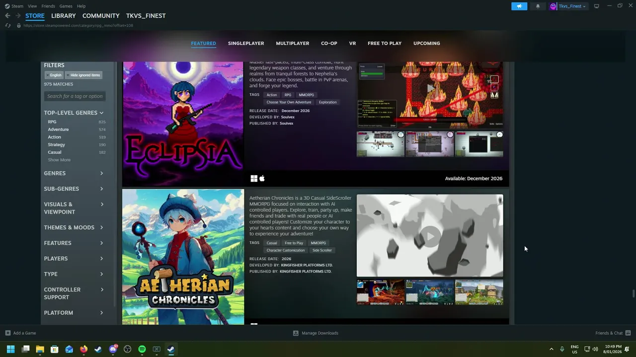Open Spotify from the taskbar
Viewport: 636px width, 357px height.
(x=142, y=349)
